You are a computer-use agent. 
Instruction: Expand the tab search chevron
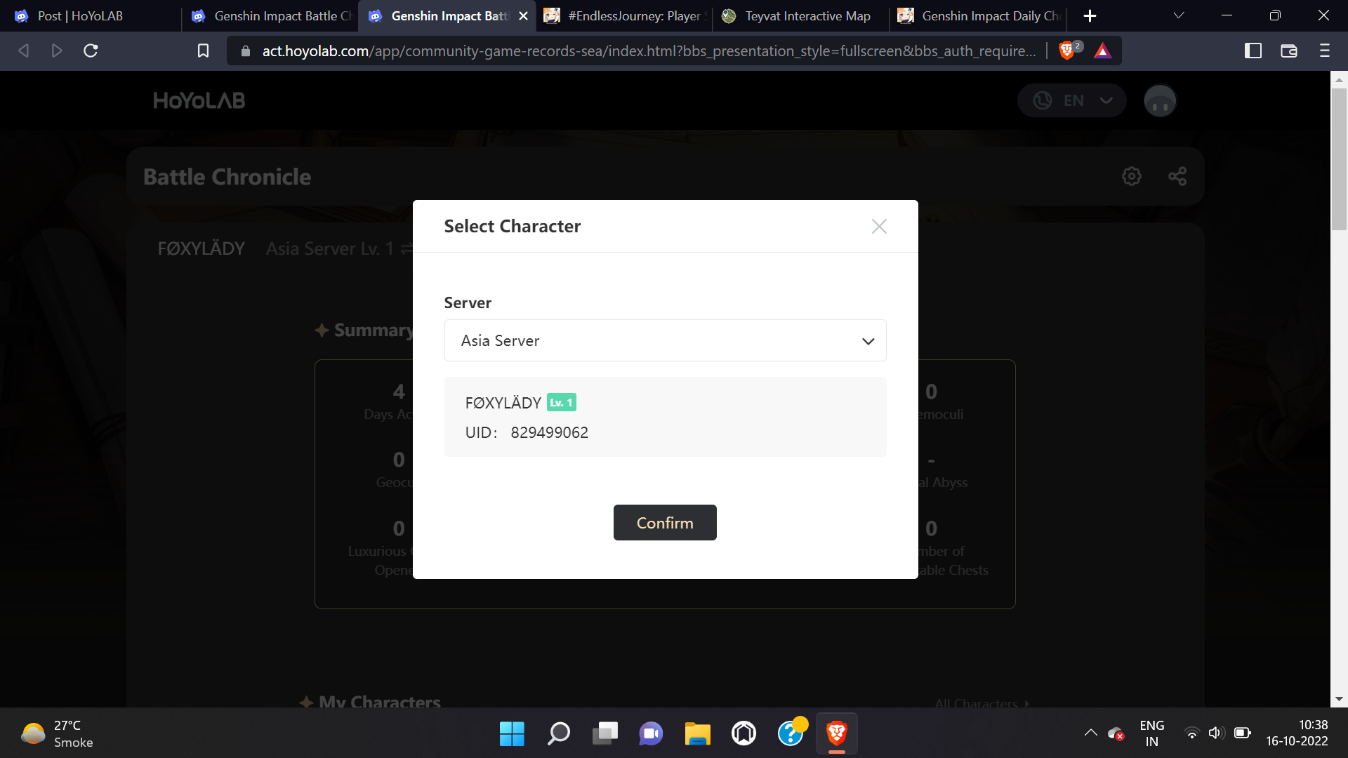coord(1179,15)
